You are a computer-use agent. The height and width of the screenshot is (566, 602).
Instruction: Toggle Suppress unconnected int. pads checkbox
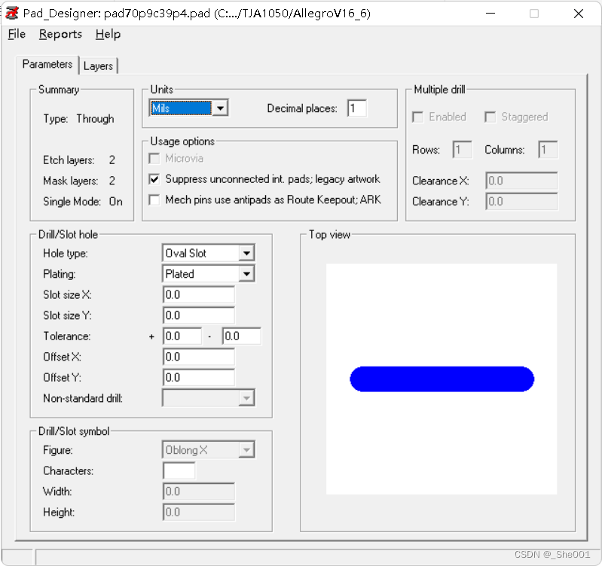(x=154, y=179)
